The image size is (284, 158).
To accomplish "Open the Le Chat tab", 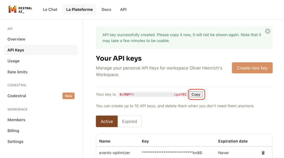I will point(50,10).
